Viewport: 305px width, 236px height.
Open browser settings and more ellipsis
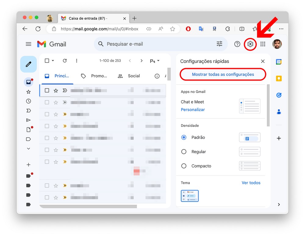pyautogui.click(x=281, y=29)
